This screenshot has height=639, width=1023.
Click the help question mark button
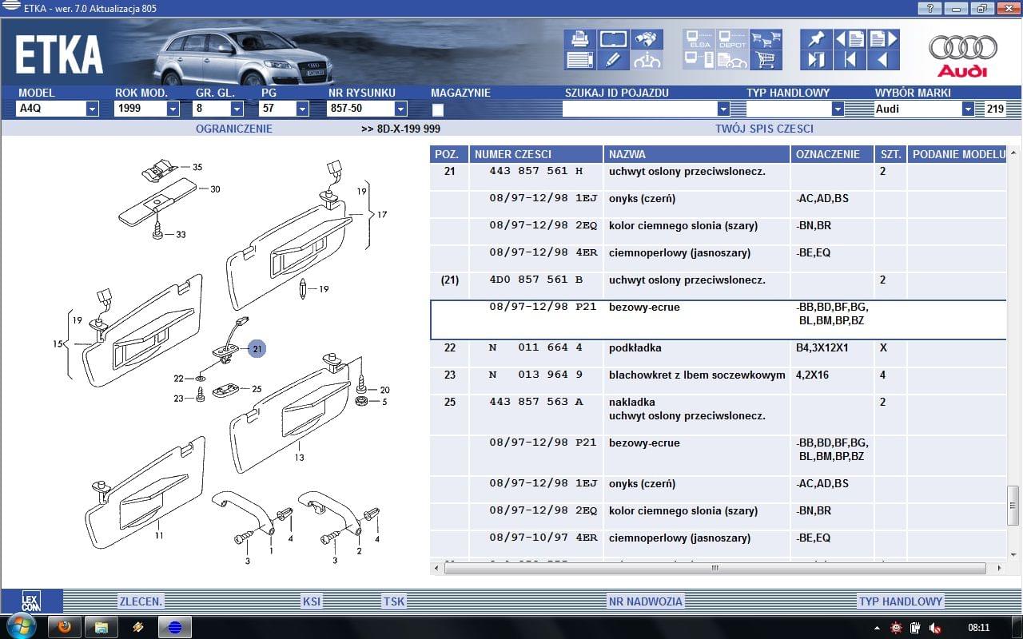929,8
